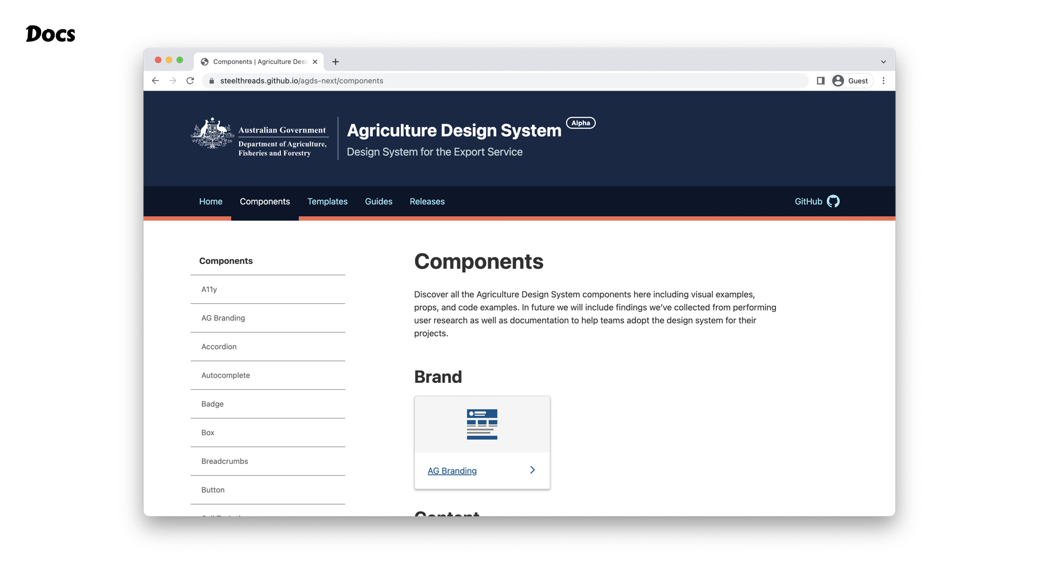Viewport: 1039px width, 584px height.
Task: Close the Components browser tab
Action: click(315, 62)
